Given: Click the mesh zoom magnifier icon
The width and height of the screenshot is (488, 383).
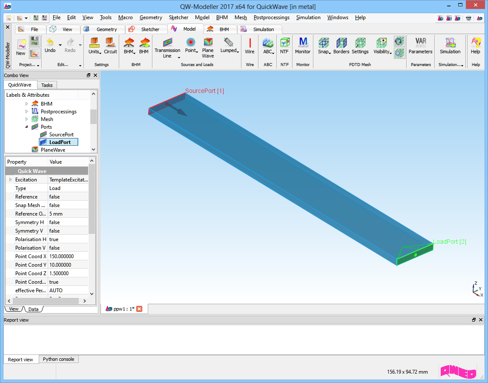Looking at the screenshot, I should pos(399,53).
